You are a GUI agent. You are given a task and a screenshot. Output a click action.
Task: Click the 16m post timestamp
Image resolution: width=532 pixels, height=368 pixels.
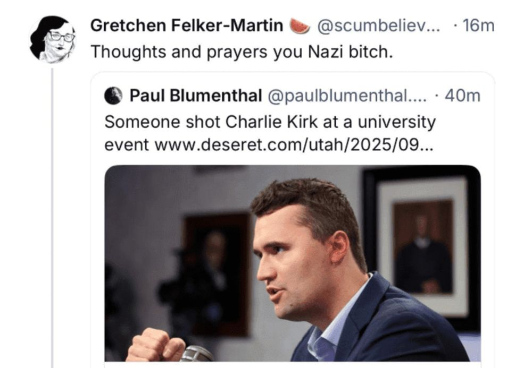click(478, 25)
